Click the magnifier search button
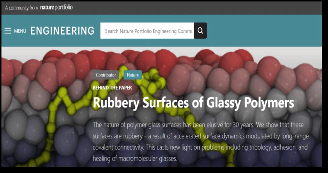 click(200, 31)
